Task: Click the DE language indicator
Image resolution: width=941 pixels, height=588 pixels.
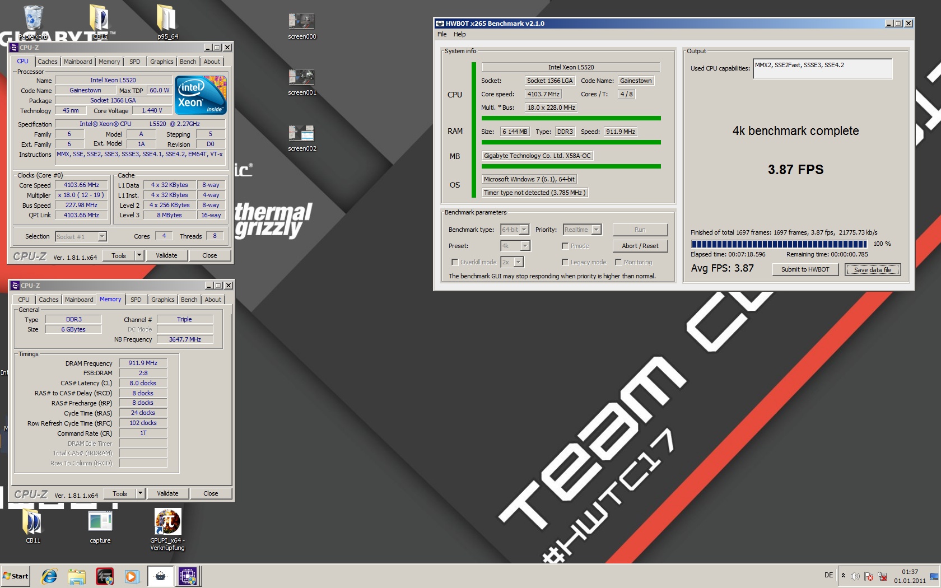Action: (x=828, y=575)
